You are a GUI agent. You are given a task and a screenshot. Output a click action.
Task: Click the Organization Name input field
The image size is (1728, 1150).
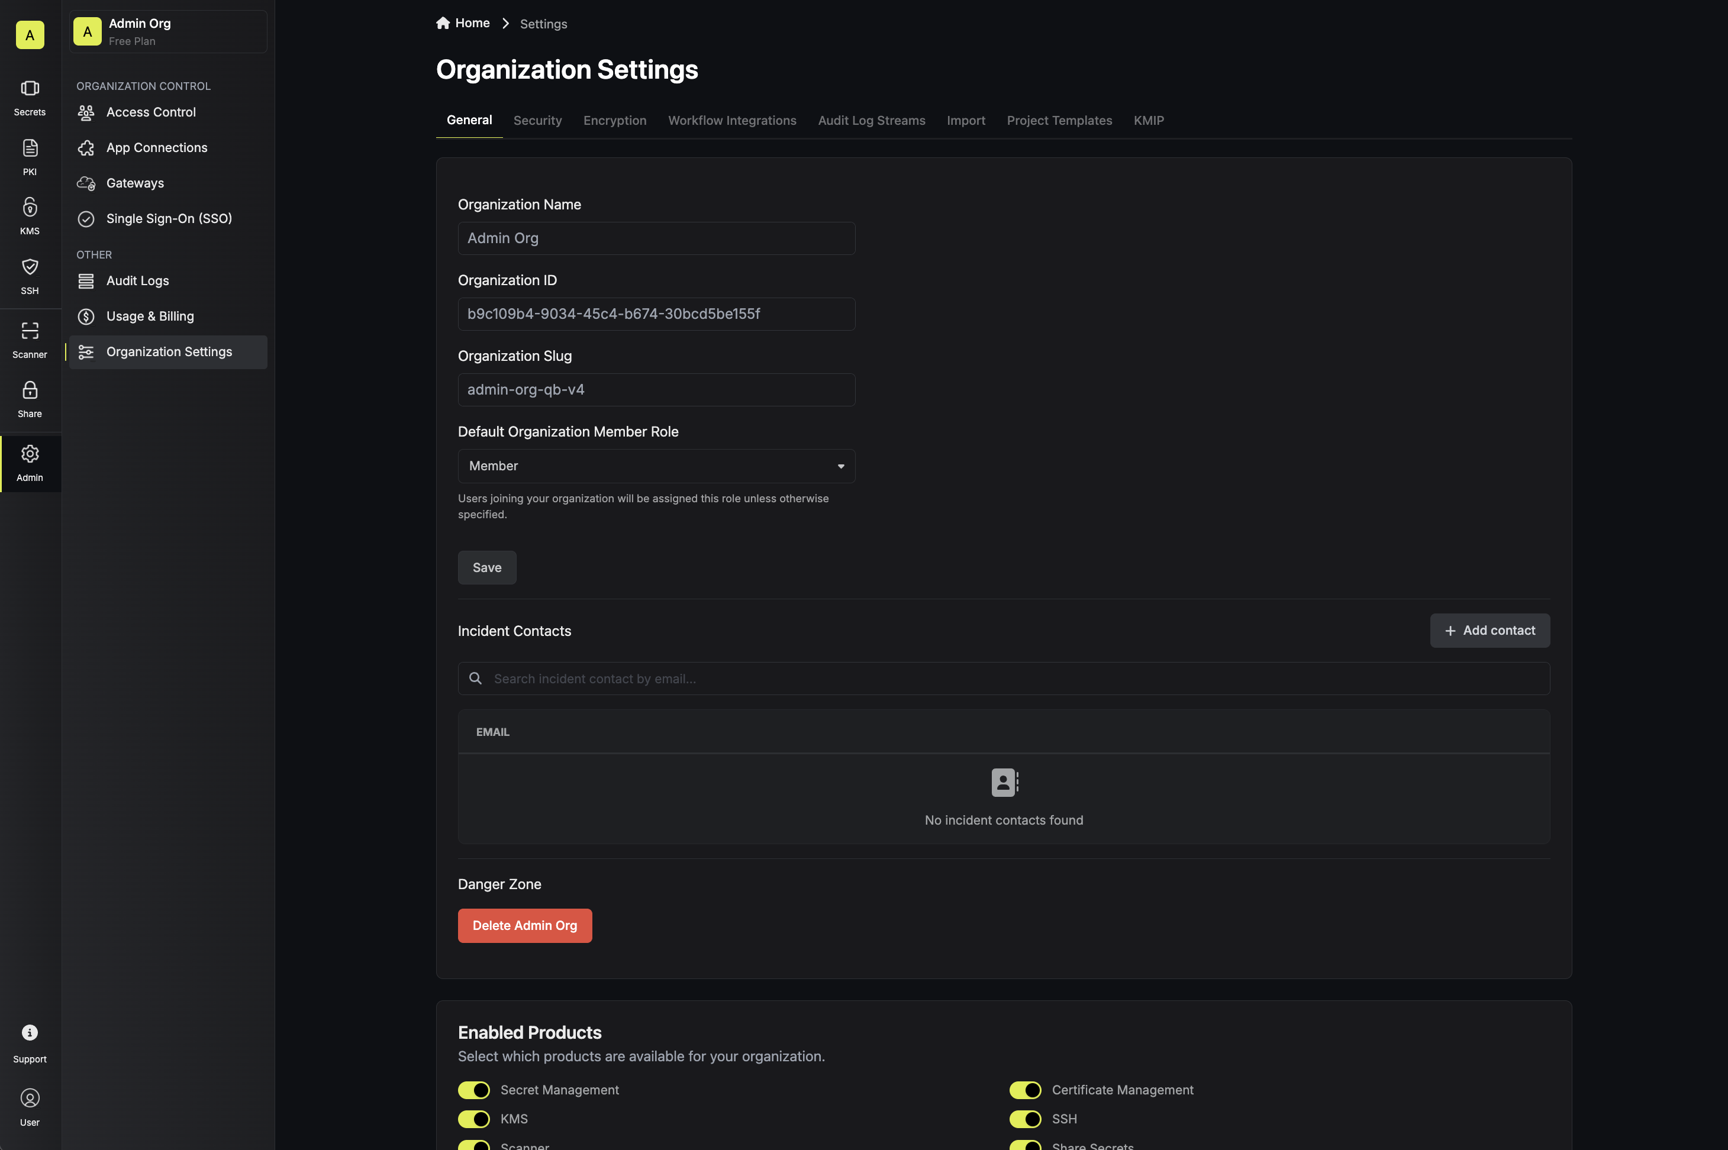click(x=656, y=238)
